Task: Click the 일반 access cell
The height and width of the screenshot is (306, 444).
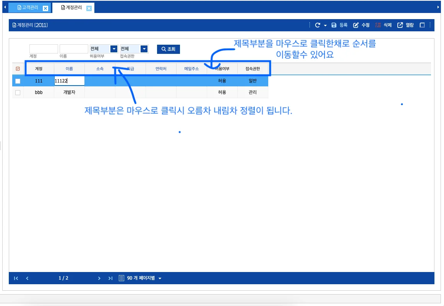Action: click(253, 81)
